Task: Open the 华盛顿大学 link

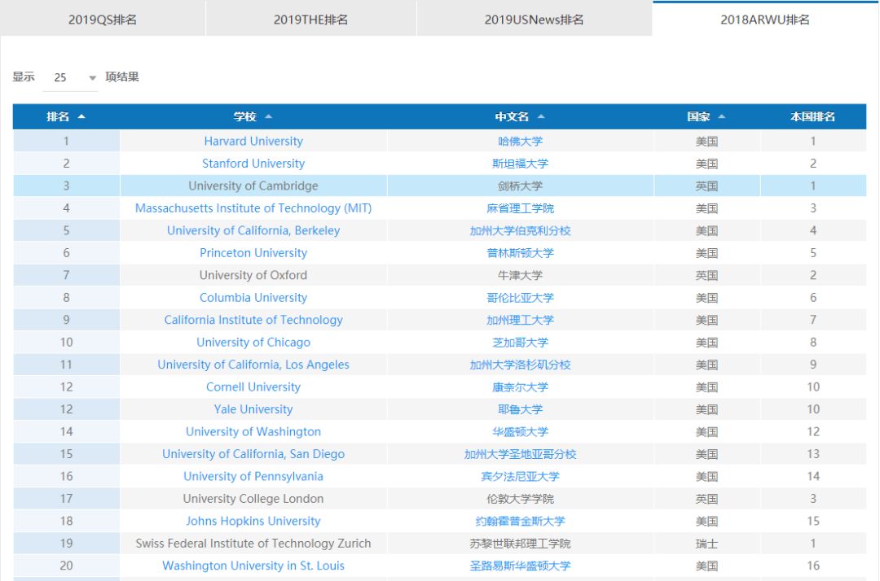Action: pyautogui.click(x=520, y=432)
